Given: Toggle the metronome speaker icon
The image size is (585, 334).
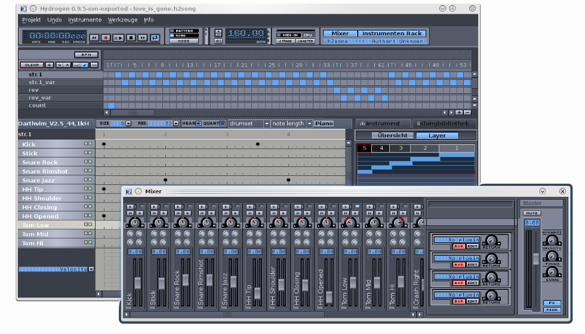Looking at the screenshot, I should click(x=218, y=41).
